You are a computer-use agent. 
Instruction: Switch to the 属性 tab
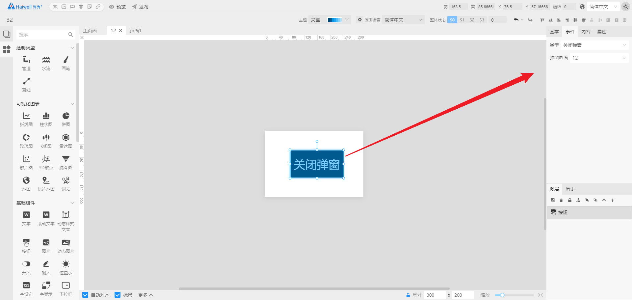pyautogui.click(x=602, y=32)
